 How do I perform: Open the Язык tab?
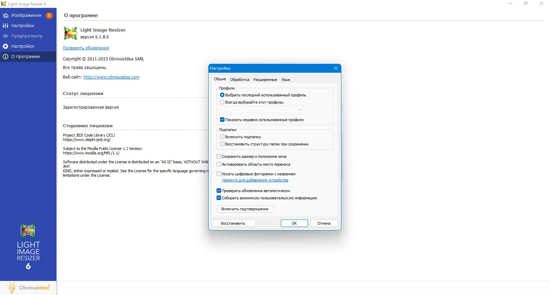(286, 80)
